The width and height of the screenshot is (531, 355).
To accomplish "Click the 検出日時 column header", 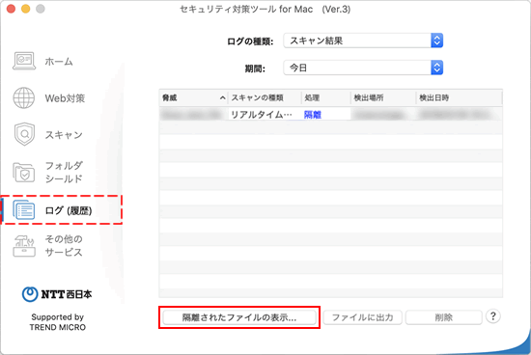I will tap(460, 97).
